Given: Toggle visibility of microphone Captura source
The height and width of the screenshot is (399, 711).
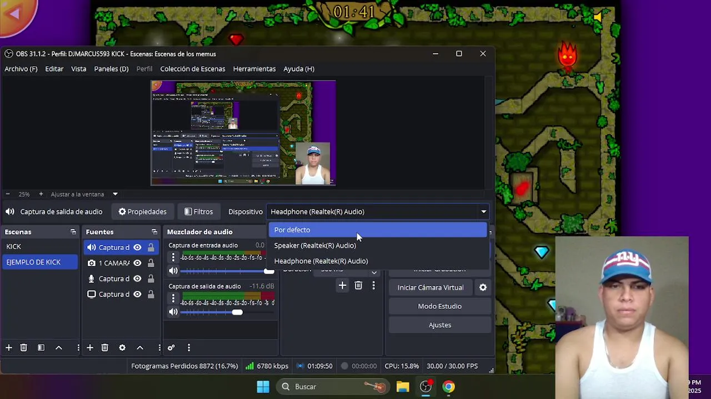Looking at the screenshot, I should [x=137, y=278].
